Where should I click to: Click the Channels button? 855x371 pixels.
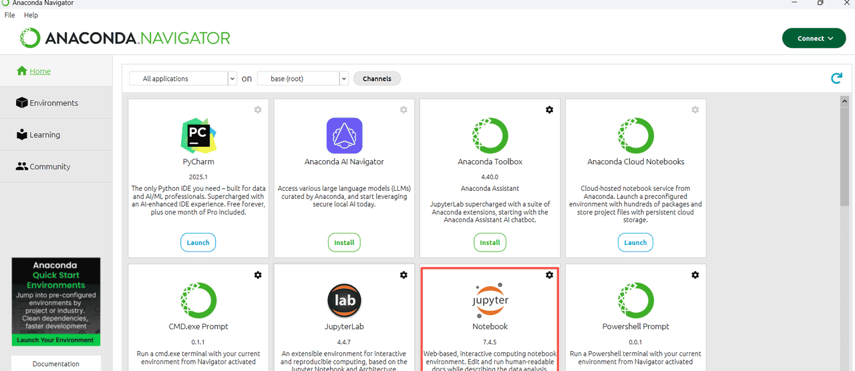377,79
